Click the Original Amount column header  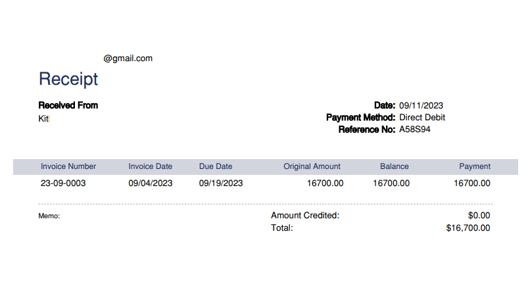pyautogui.click(x=312, y=166)
